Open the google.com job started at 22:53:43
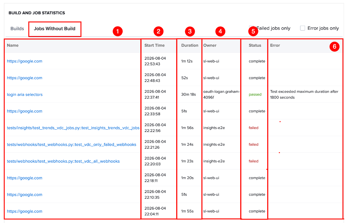Screen dimensions: 348x223 point(25,61)
